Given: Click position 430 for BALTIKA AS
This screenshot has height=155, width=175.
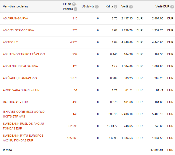Looking at the screenshot, I should point(75,102).
